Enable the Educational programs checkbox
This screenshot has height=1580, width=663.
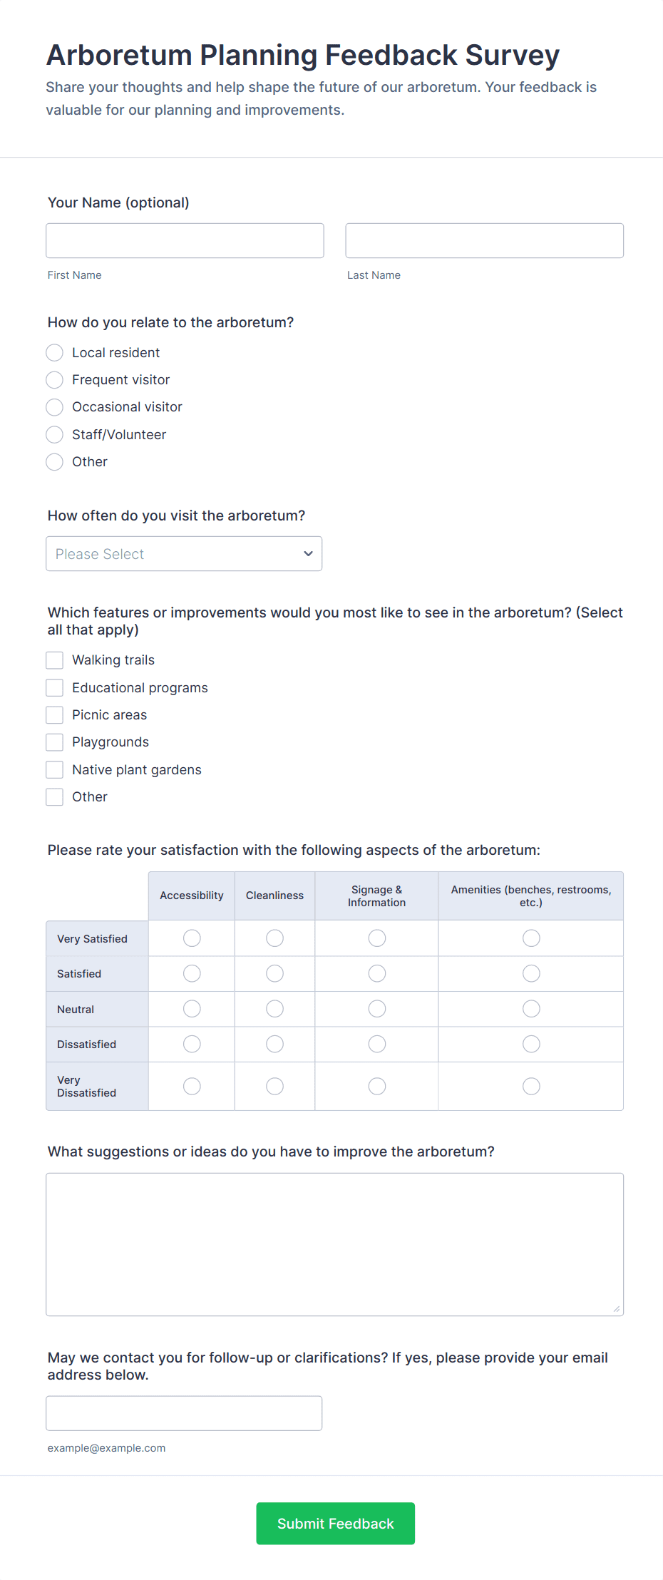click(54, 687)
